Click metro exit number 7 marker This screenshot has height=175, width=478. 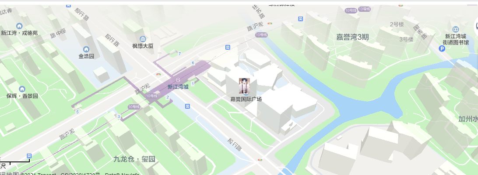pyautogui.click(x=180, y=54)
